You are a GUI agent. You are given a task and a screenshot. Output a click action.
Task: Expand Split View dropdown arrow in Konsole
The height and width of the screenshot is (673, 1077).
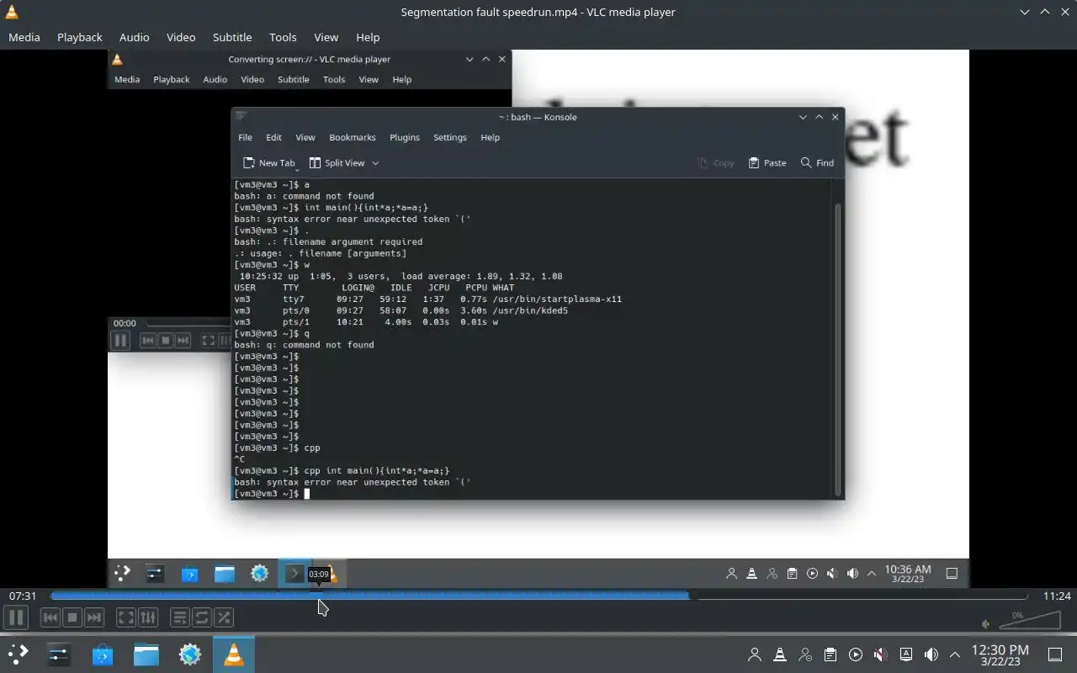click(375, 163)
